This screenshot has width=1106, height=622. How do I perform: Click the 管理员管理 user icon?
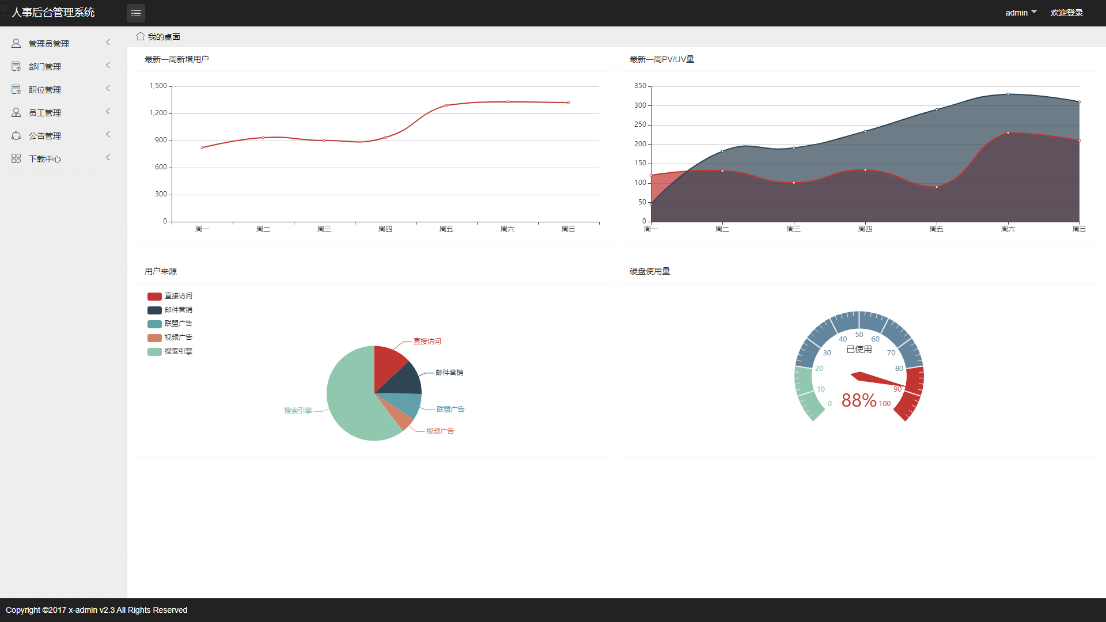point(16,43)
